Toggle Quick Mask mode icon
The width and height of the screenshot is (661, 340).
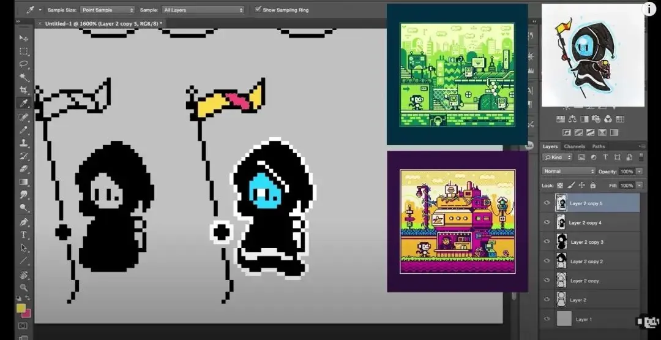(x=23, y=326)
